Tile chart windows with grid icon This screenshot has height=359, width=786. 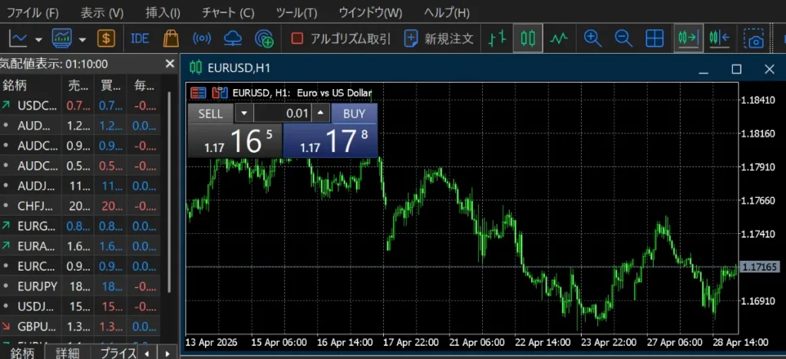coord(655,38)
